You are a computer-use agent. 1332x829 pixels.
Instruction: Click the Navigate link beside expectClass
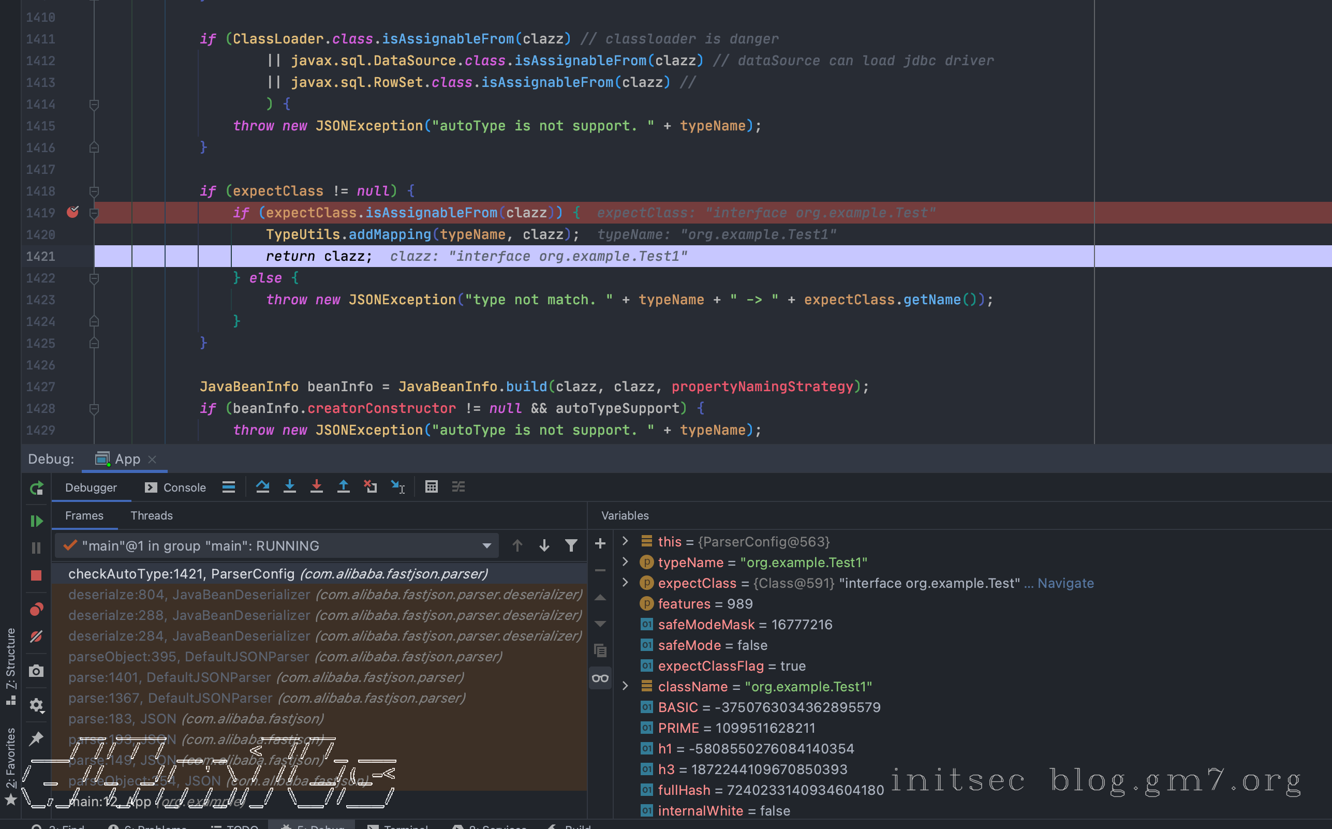[x=1065, y=583]
